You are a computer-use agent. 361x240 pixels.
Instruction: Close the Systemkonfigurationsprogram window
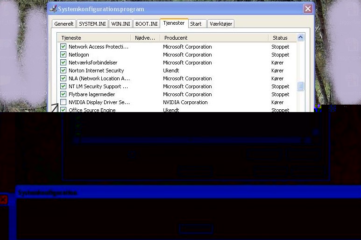[308, 9]
